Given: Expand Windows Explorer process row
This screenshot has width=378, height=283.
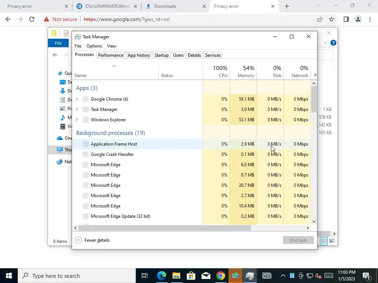Looking at the screenshot, I should 77,120.
